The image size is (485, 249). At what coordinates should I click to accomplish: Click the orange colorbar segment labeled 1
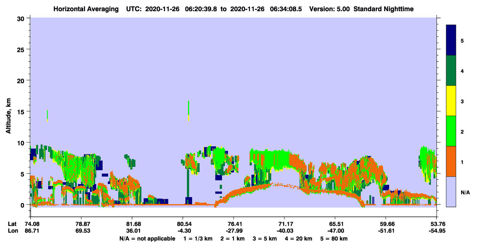tap(451, 161)
